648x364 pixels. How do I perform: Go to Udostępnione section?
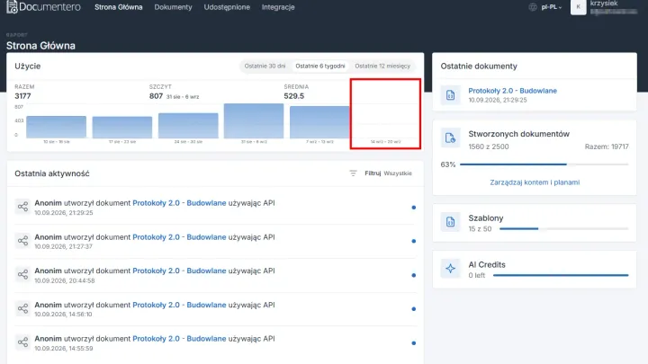tap(227, 7)
